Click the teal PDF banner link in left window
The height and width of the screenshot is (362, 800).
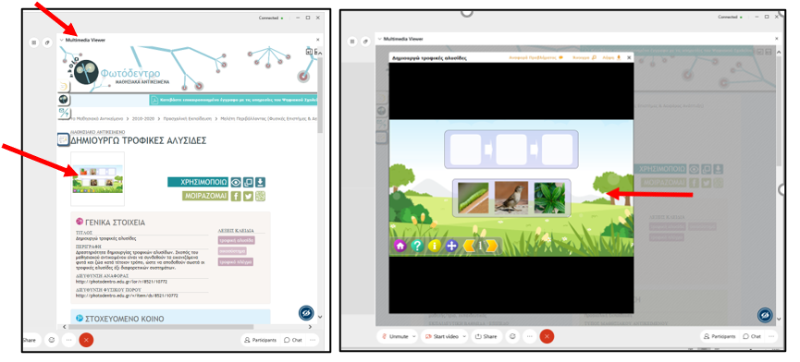coord(234,101)
